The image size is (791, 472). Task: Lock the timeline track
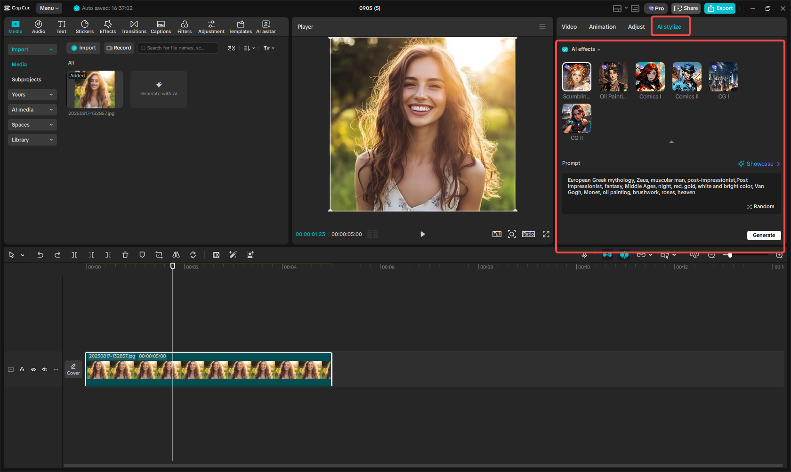tap(22, 369)
